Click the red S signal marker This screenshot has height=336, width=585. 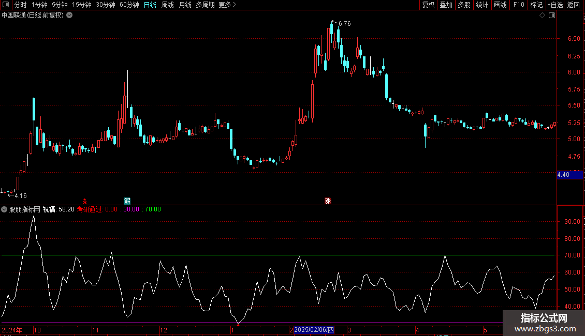tap(85, 202)
